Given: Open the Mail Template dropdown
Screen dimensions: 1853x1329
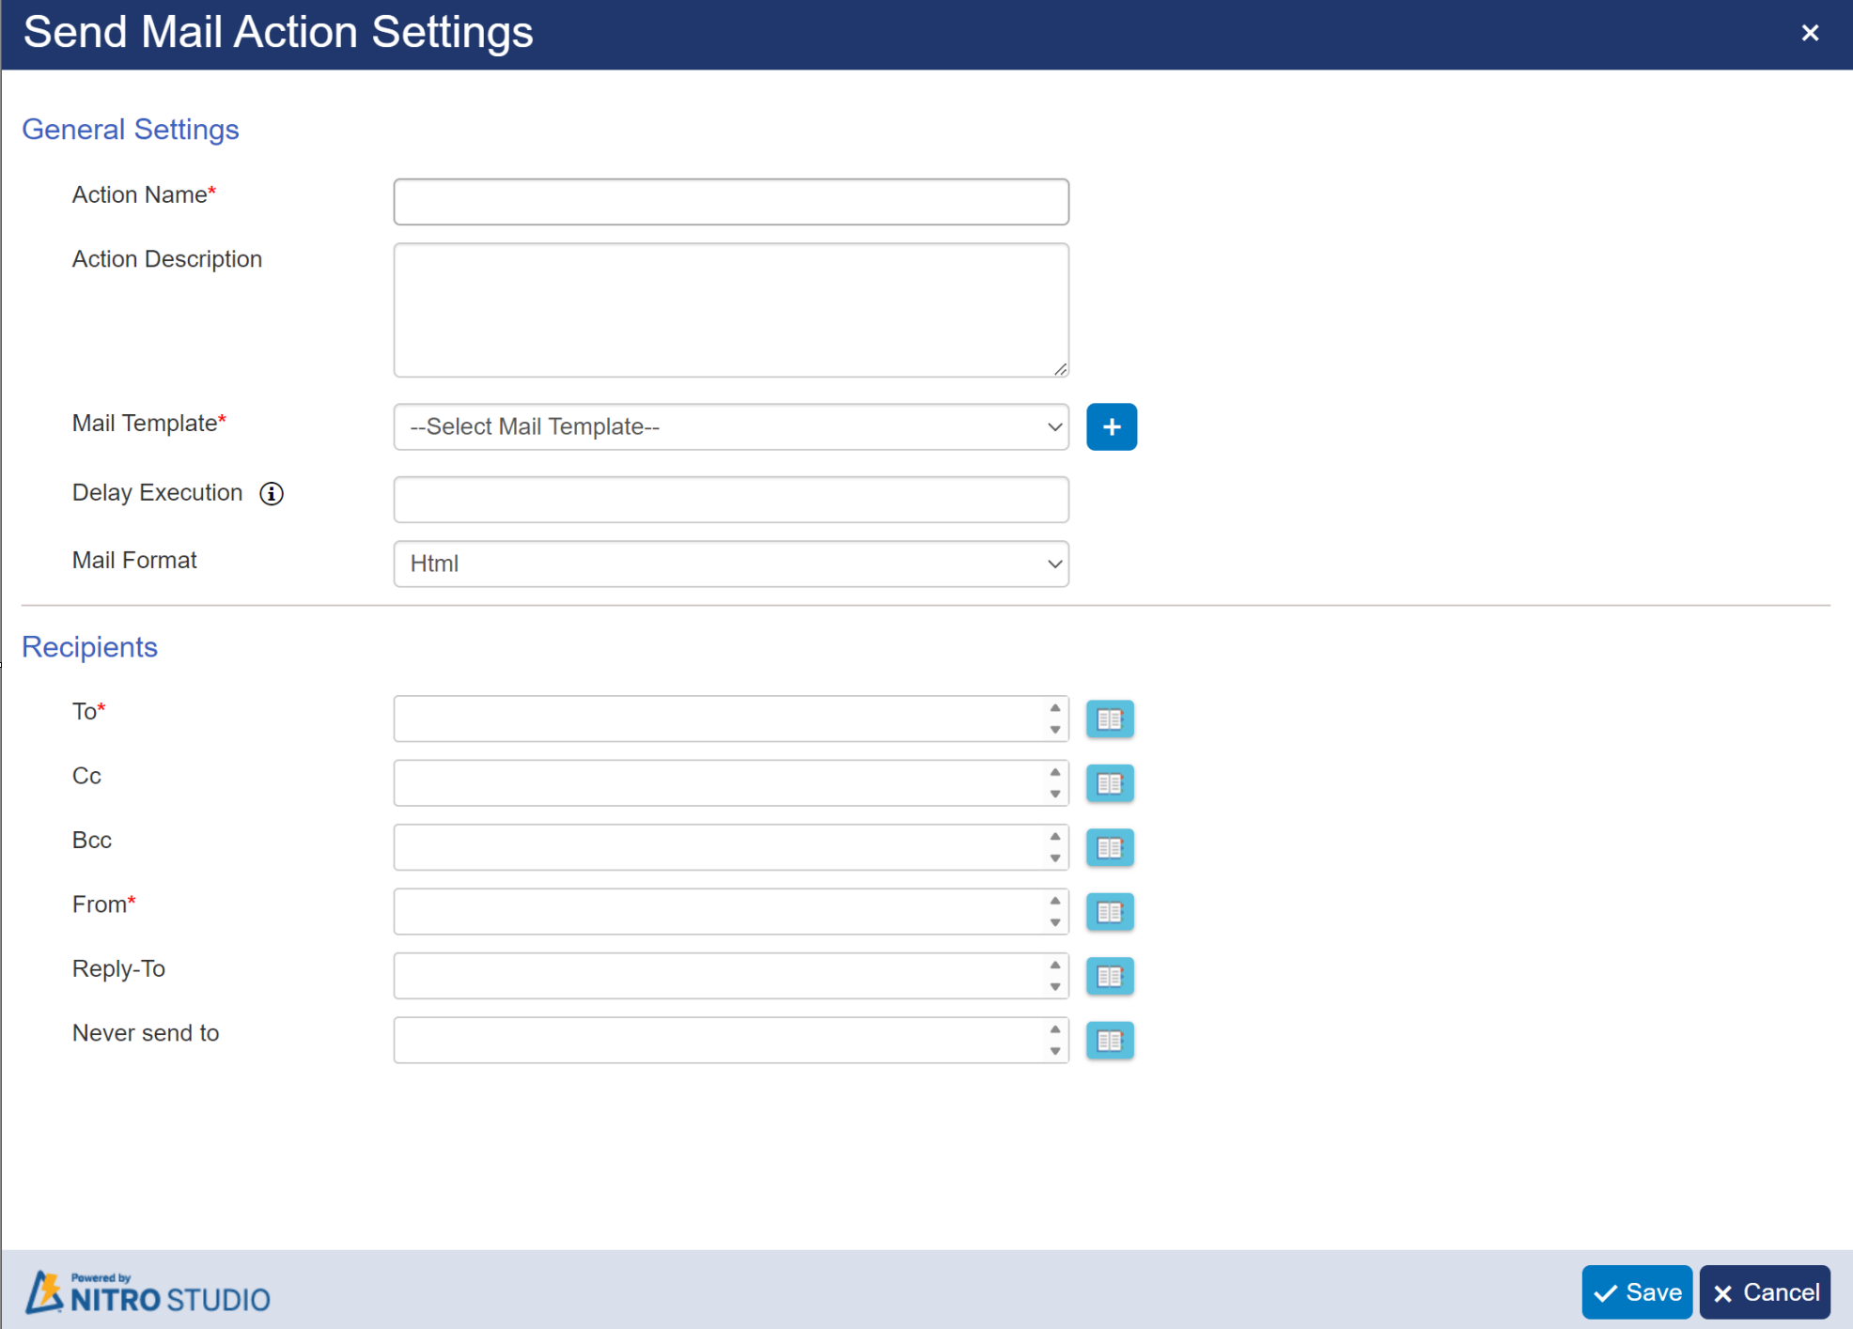Looking at the screenshot, I should coord(731,427).
